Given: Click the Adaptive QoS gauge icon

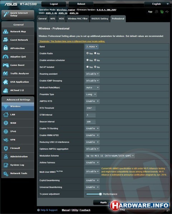Looking at the screenshot, I should click(x=6, y=56).
